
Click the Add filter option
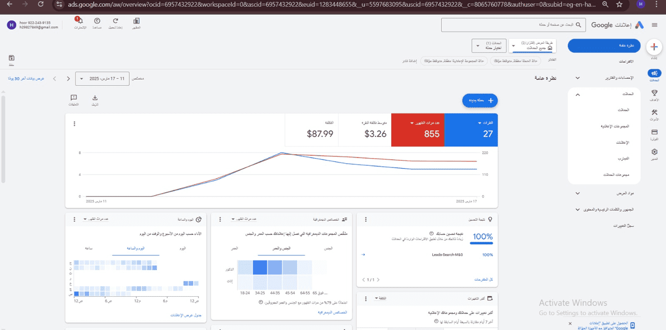click(410, 60)
